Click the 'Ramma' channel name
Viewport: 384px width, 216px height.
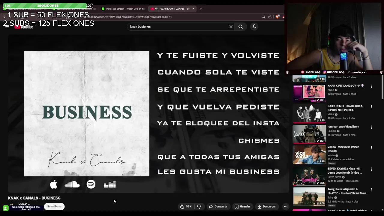tap(331, 131)
